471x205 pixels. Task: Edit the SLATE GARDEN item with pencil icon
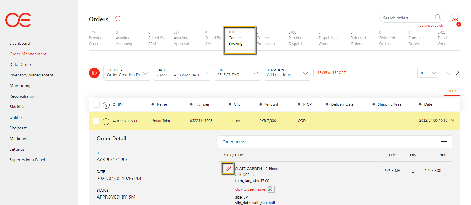[228, 169]
